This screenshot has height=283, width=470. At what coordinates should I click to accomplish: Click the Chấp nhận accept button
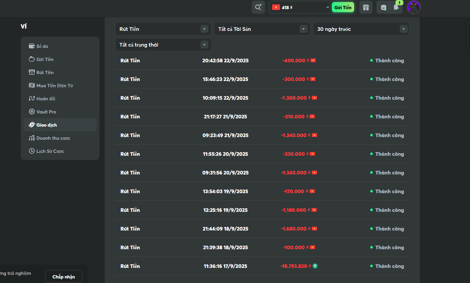tap(64, 277)
